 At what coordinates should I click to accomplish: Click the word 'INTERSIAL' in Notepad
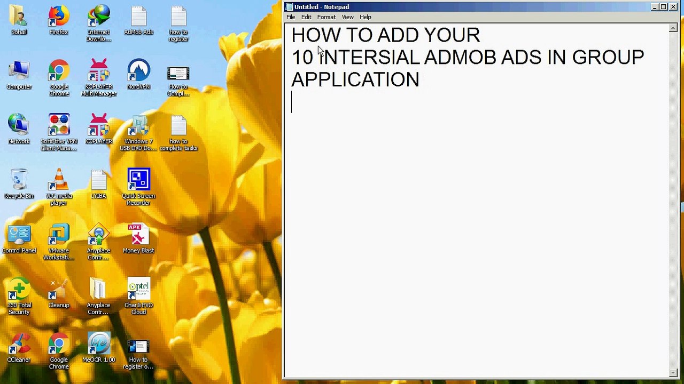point(369,58)
